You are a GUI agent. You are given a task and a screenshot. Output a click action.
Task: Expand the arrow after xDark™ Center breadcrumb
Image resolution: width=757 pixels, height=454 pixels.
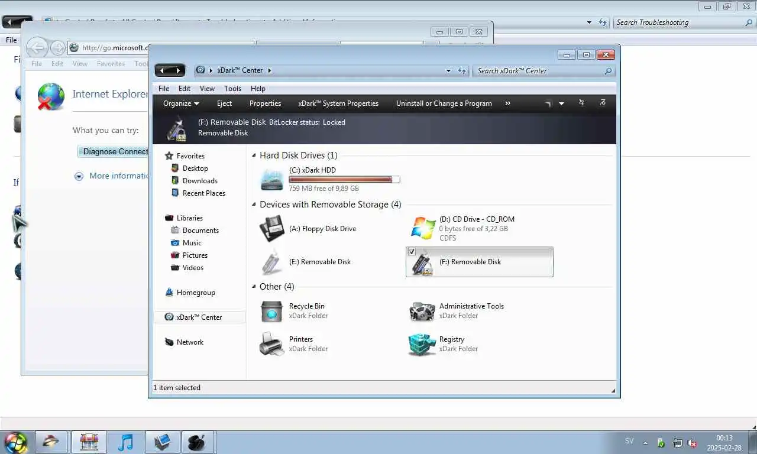point(270,70)
